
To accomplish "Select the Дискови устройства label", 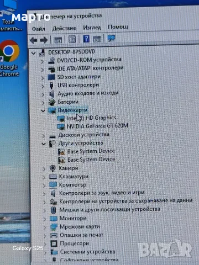I will pyautogui.click(x=84, y=135).
